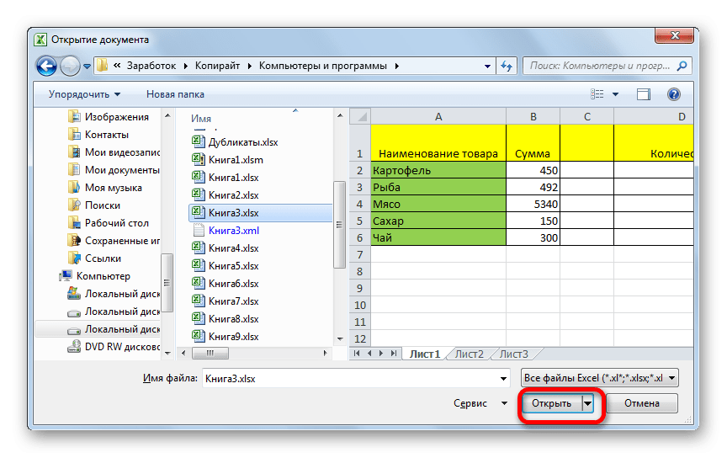Click Копирайт in the address path
Viewport: 727px width, 458px height.
click(x=217, y=66)
